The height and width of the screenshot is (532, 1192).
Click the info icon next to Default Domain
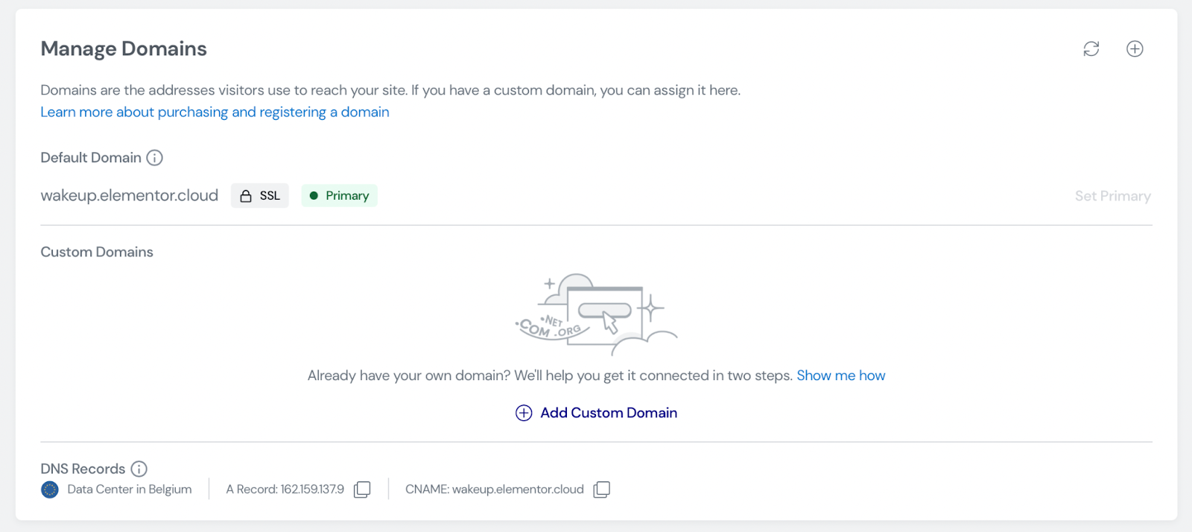point(154,157)
